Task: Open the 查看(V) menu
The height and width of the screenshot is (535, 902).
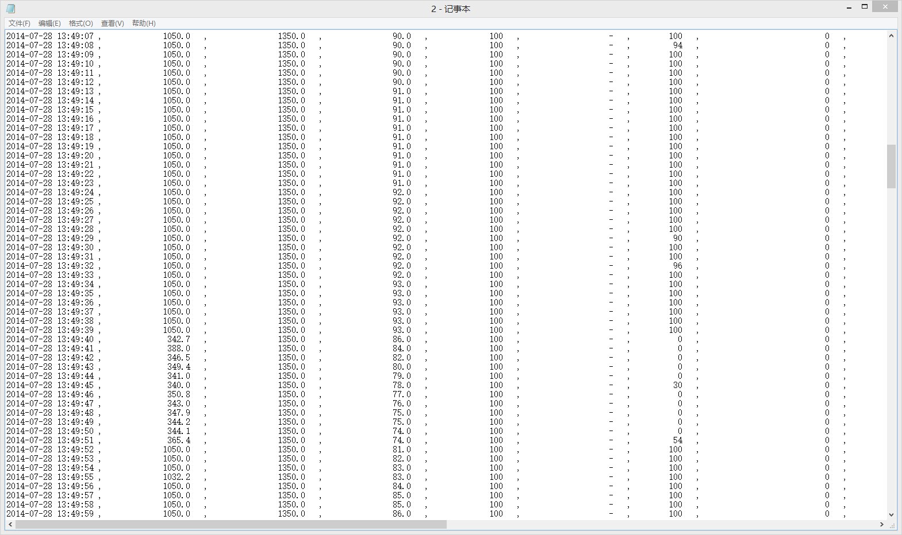Action: tap(112, 24)
